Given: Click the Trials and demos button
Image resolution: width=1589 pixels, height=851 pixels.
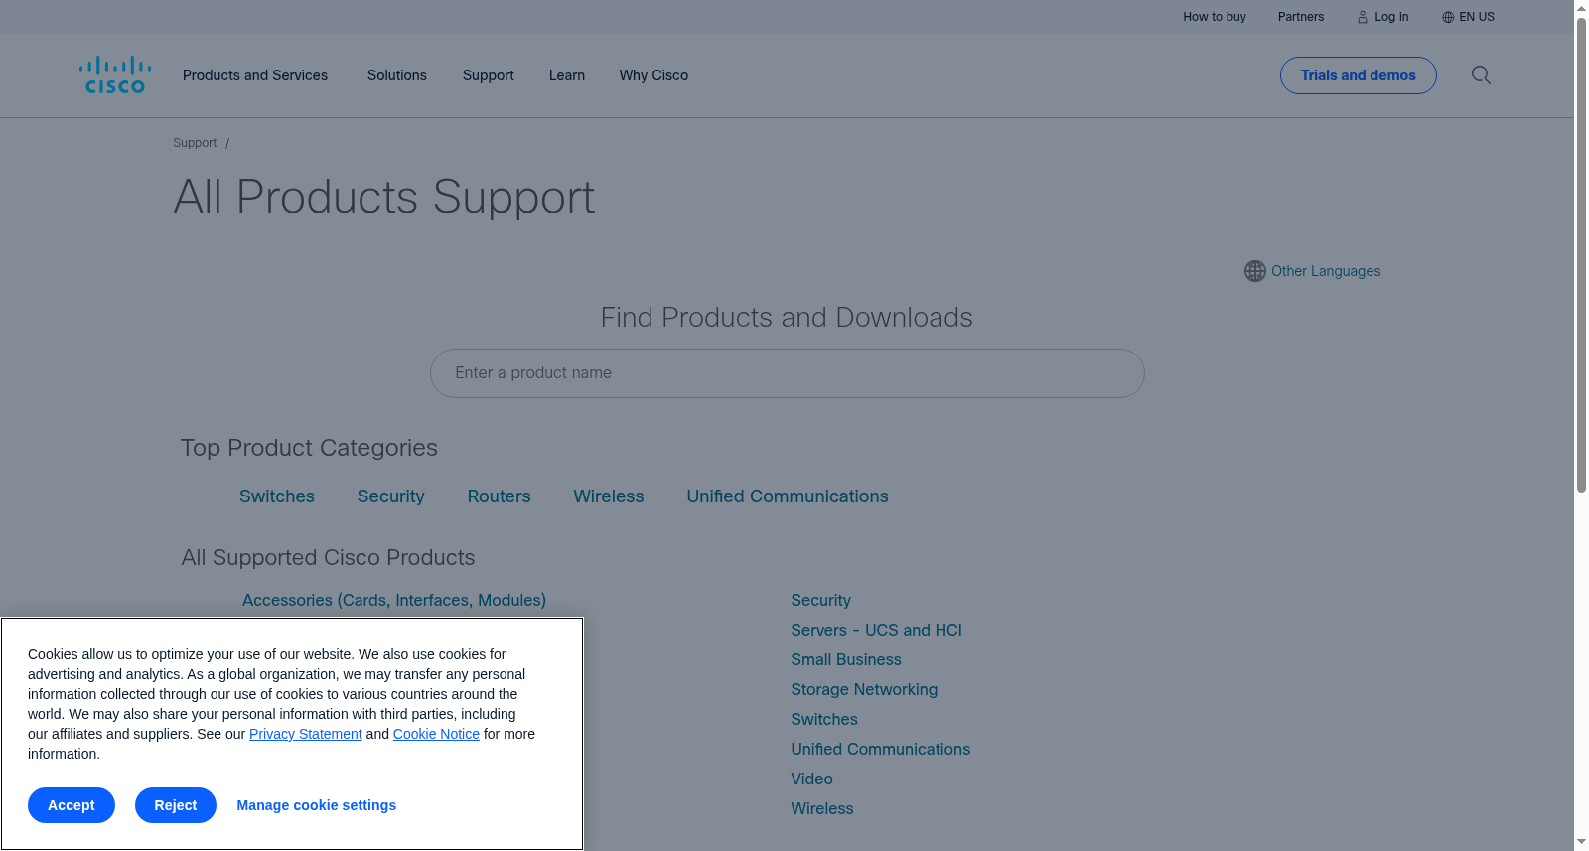Looking at the screenshot, I should click(x=1359, y=75).
